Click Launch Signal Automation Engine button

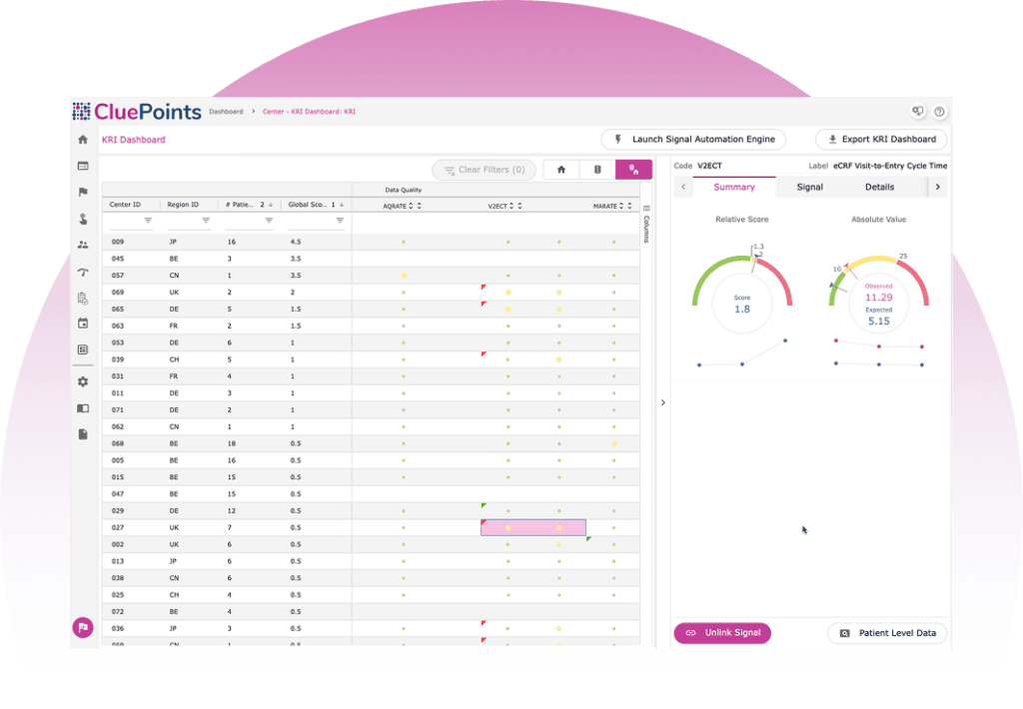[x=693, y=139]
